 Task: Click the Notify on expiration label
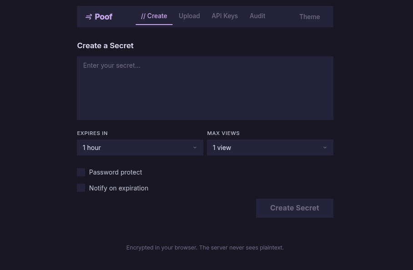[x=119, y=188]
